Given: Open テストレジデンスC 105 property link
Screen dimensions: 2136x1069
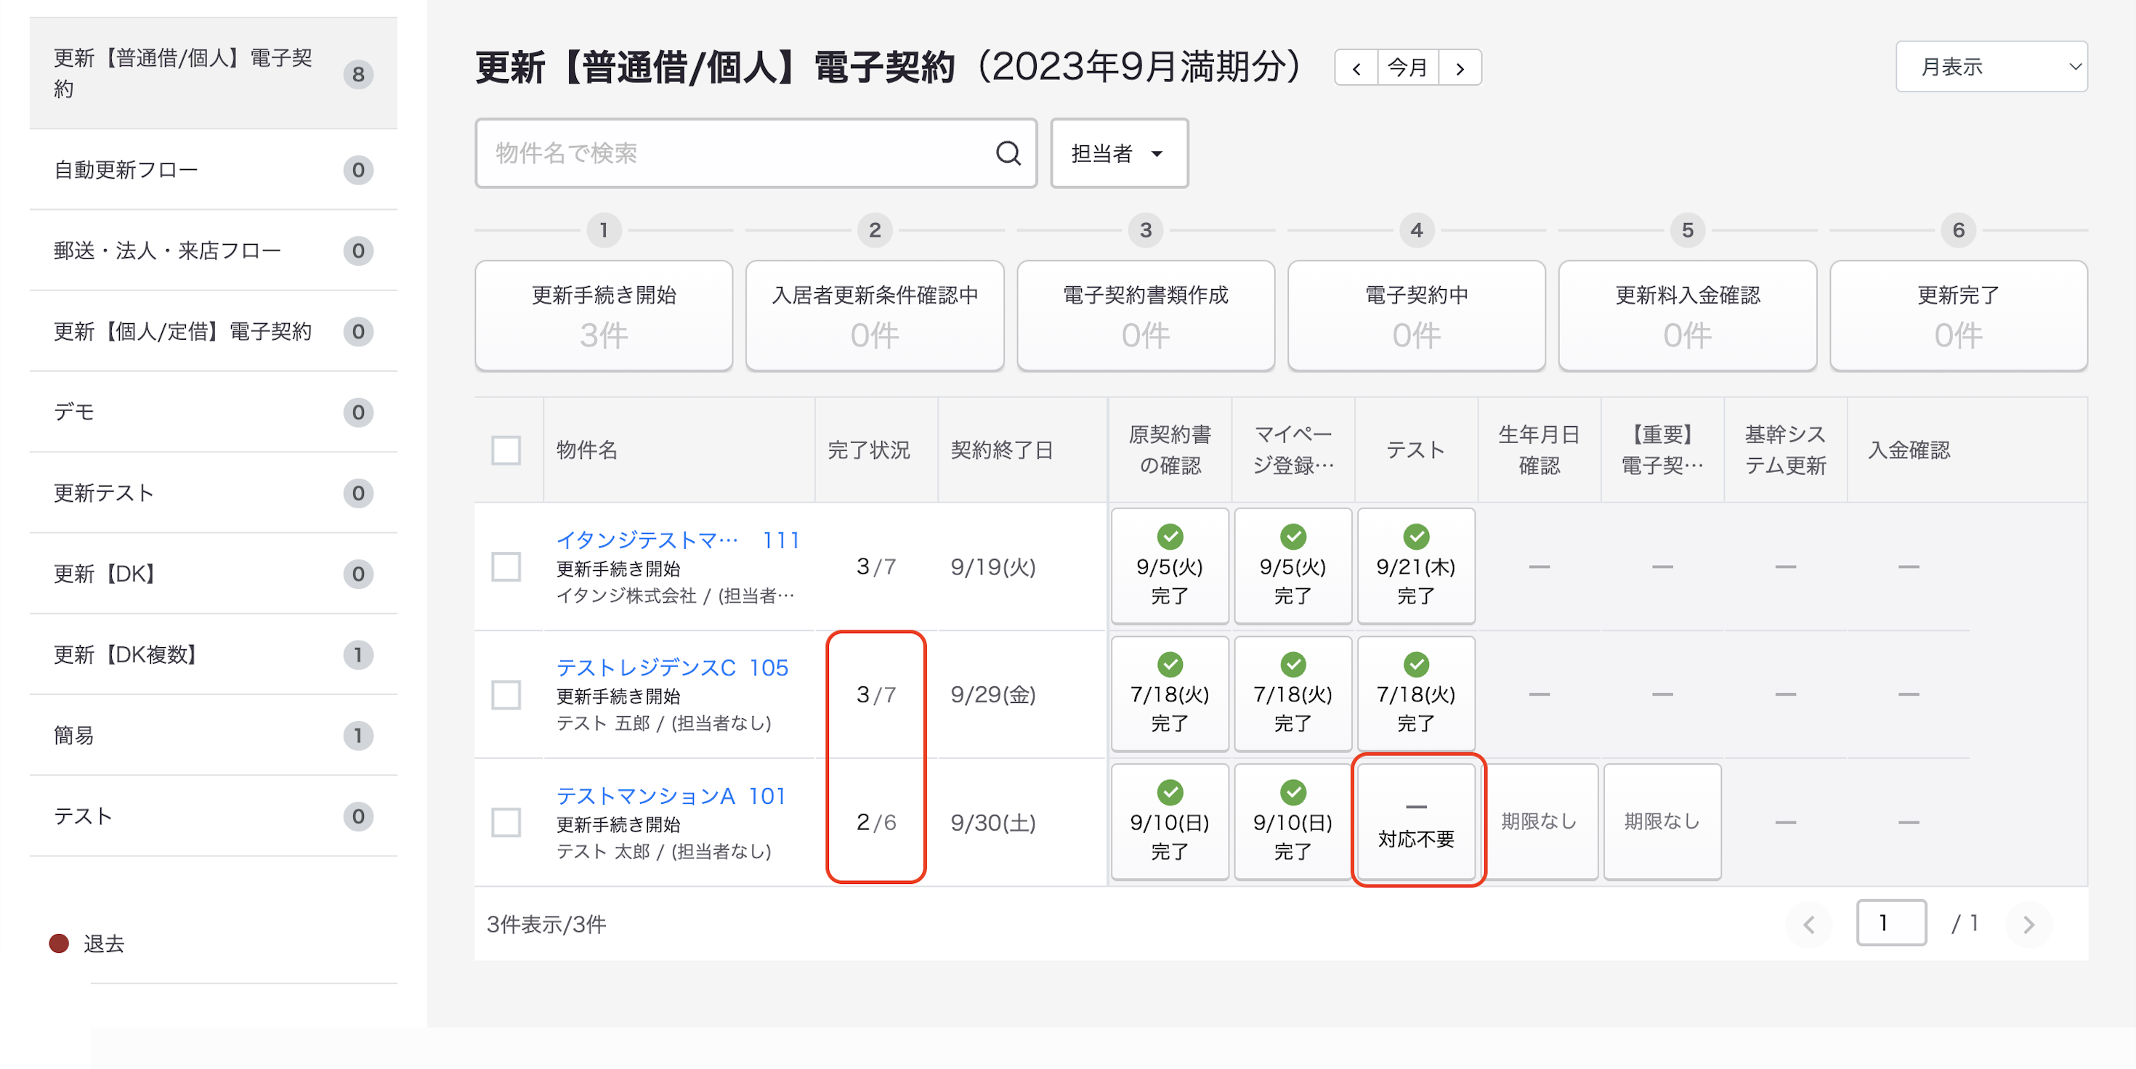Looking at the screenshot, I should tap(671, 668).
